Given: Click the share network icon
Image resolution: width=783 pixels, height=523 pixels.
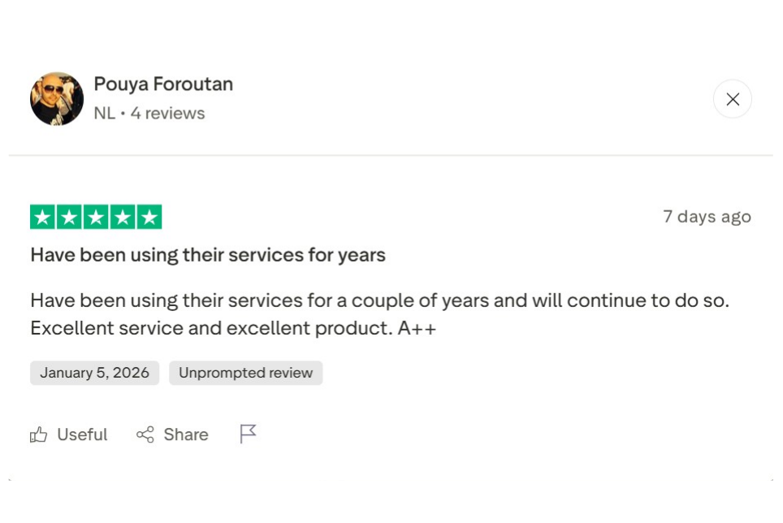Looking at the screenshot, I should click(x=145, y=435).
